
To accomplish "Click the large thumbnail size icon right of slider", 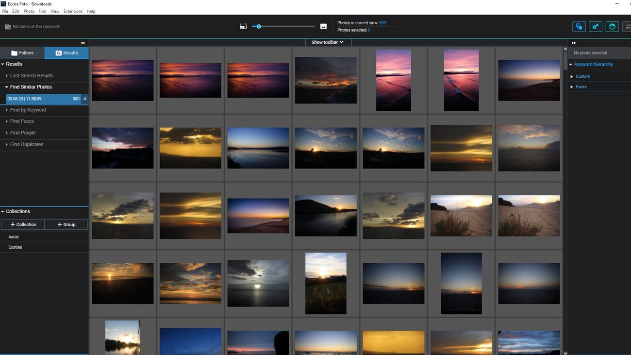I will 323,26.
